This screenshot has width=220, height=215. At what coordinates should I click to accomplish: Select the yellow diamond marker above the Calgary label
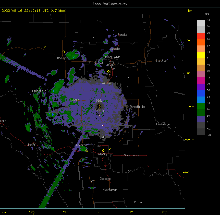[103, 150]
